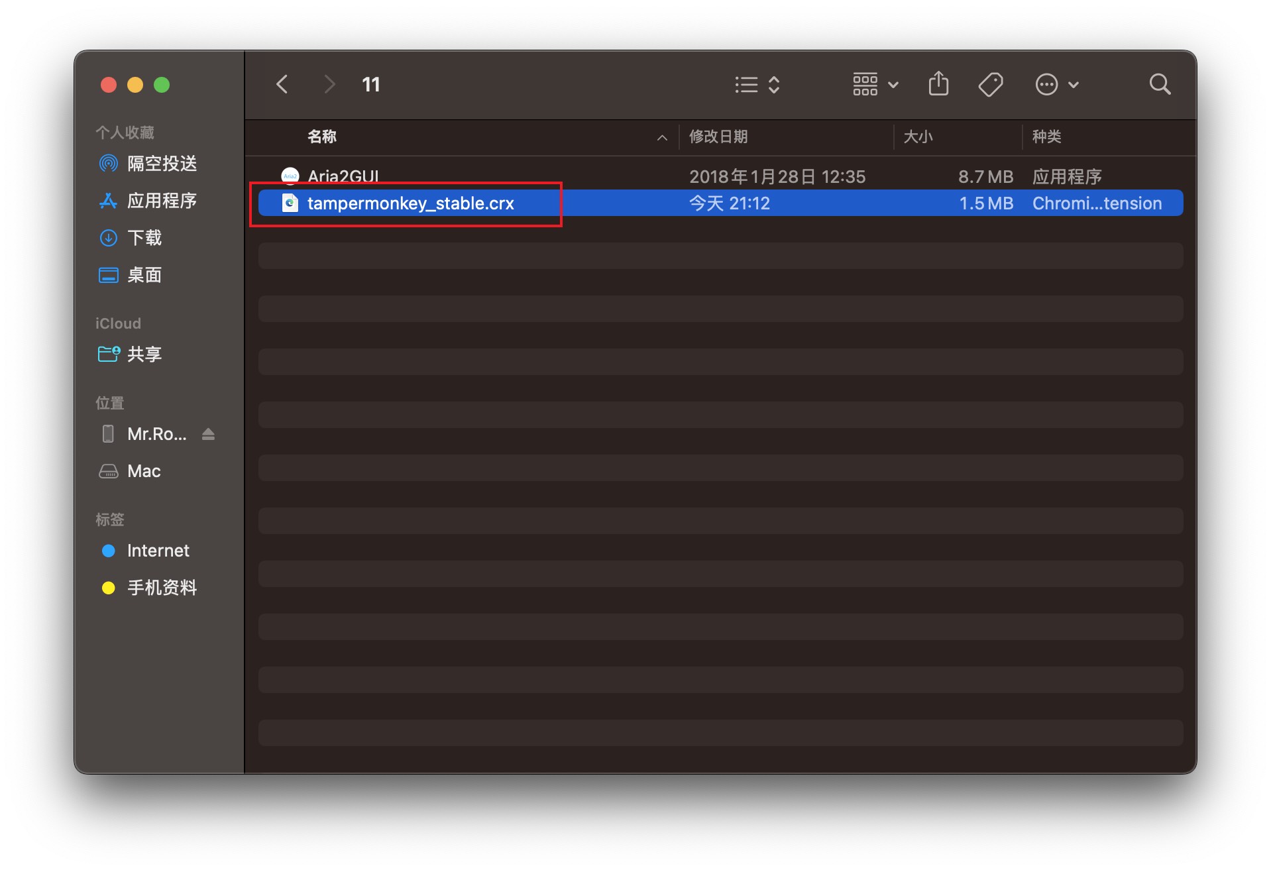Eject the Mr.Ro... device

[x=208, y=434]
